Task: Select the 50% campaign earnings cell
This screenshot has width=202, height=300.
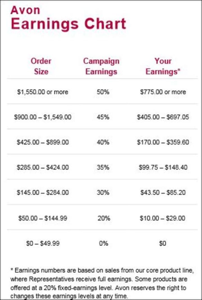Action: coord(103,92)
